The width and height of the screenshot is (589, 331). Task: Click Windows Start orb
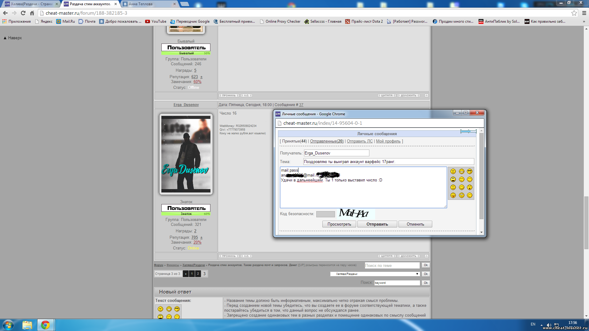pyautogui.click(x=8, y=325)
